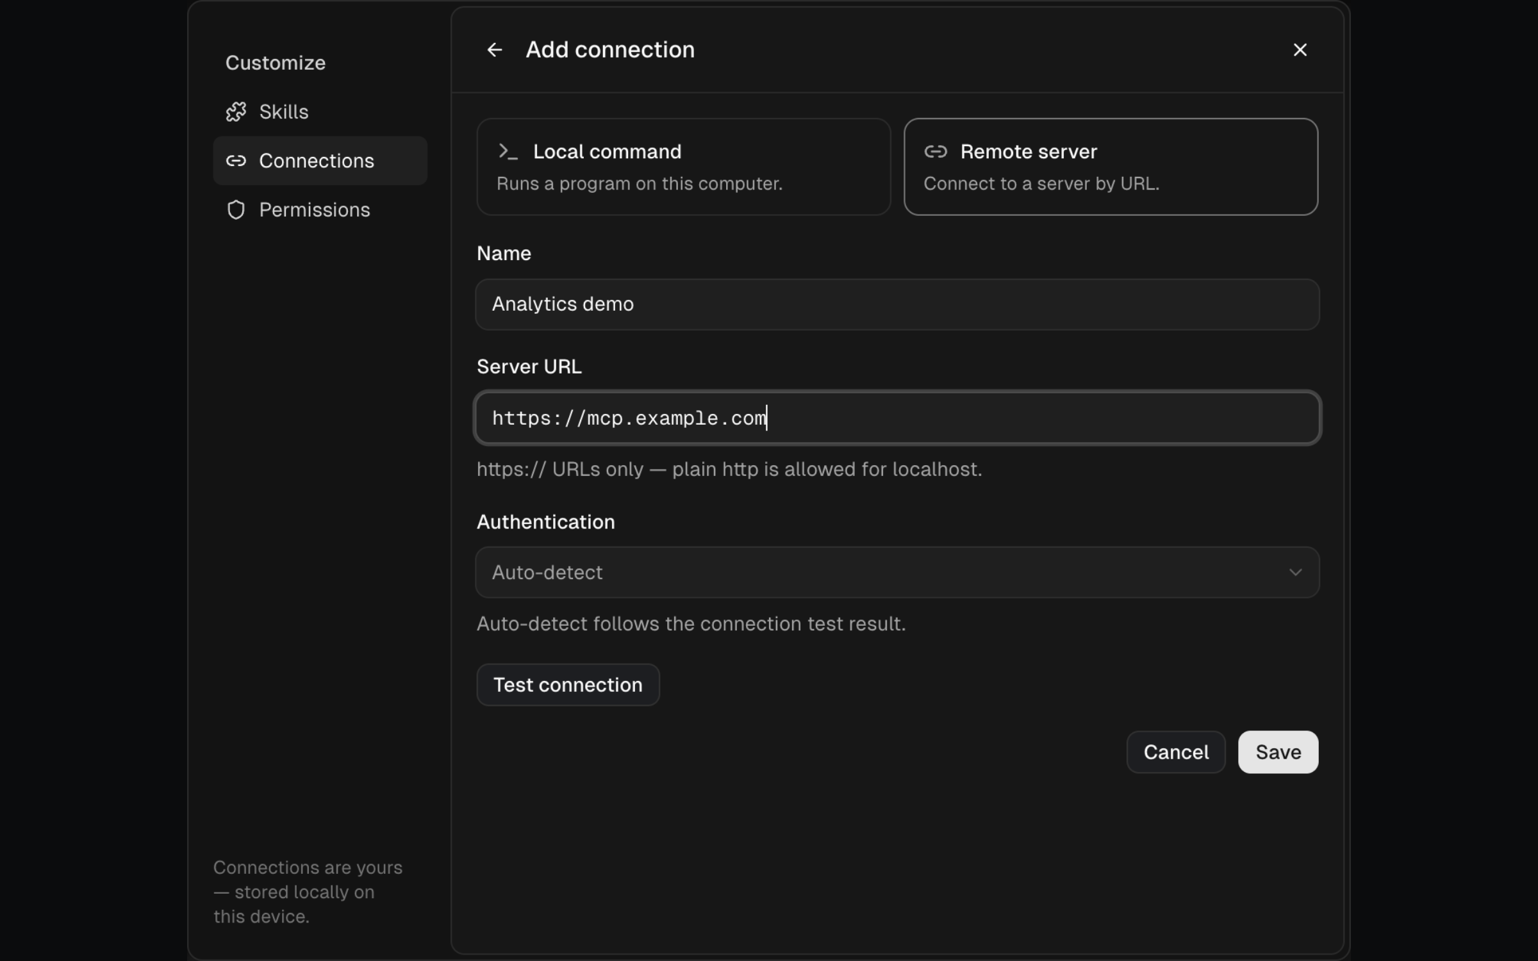Open the Permissions section
This screenshot has width=1538, height=961.
[320, 209]
